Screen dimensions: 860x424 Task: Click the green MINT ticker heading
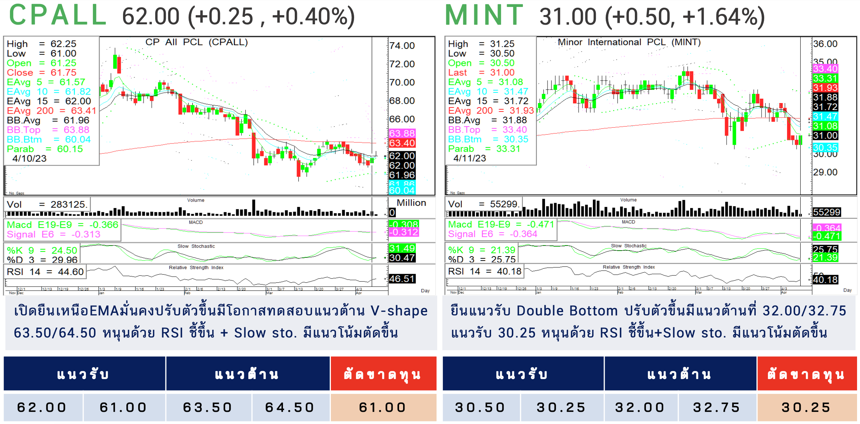point(485,15)
